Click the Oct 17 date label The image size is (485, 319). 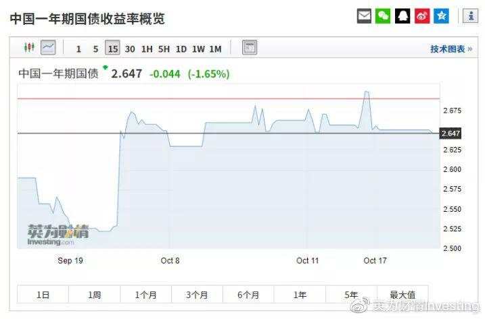pos(375,261)
